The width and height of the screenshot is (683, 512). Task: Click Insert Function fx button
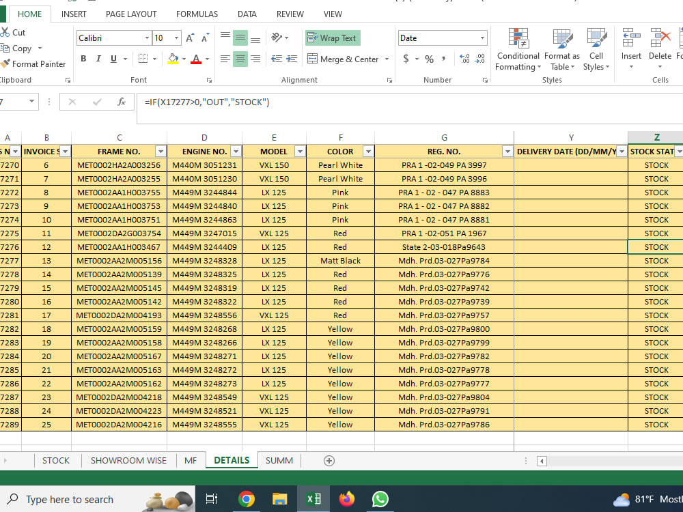[122, 102]
